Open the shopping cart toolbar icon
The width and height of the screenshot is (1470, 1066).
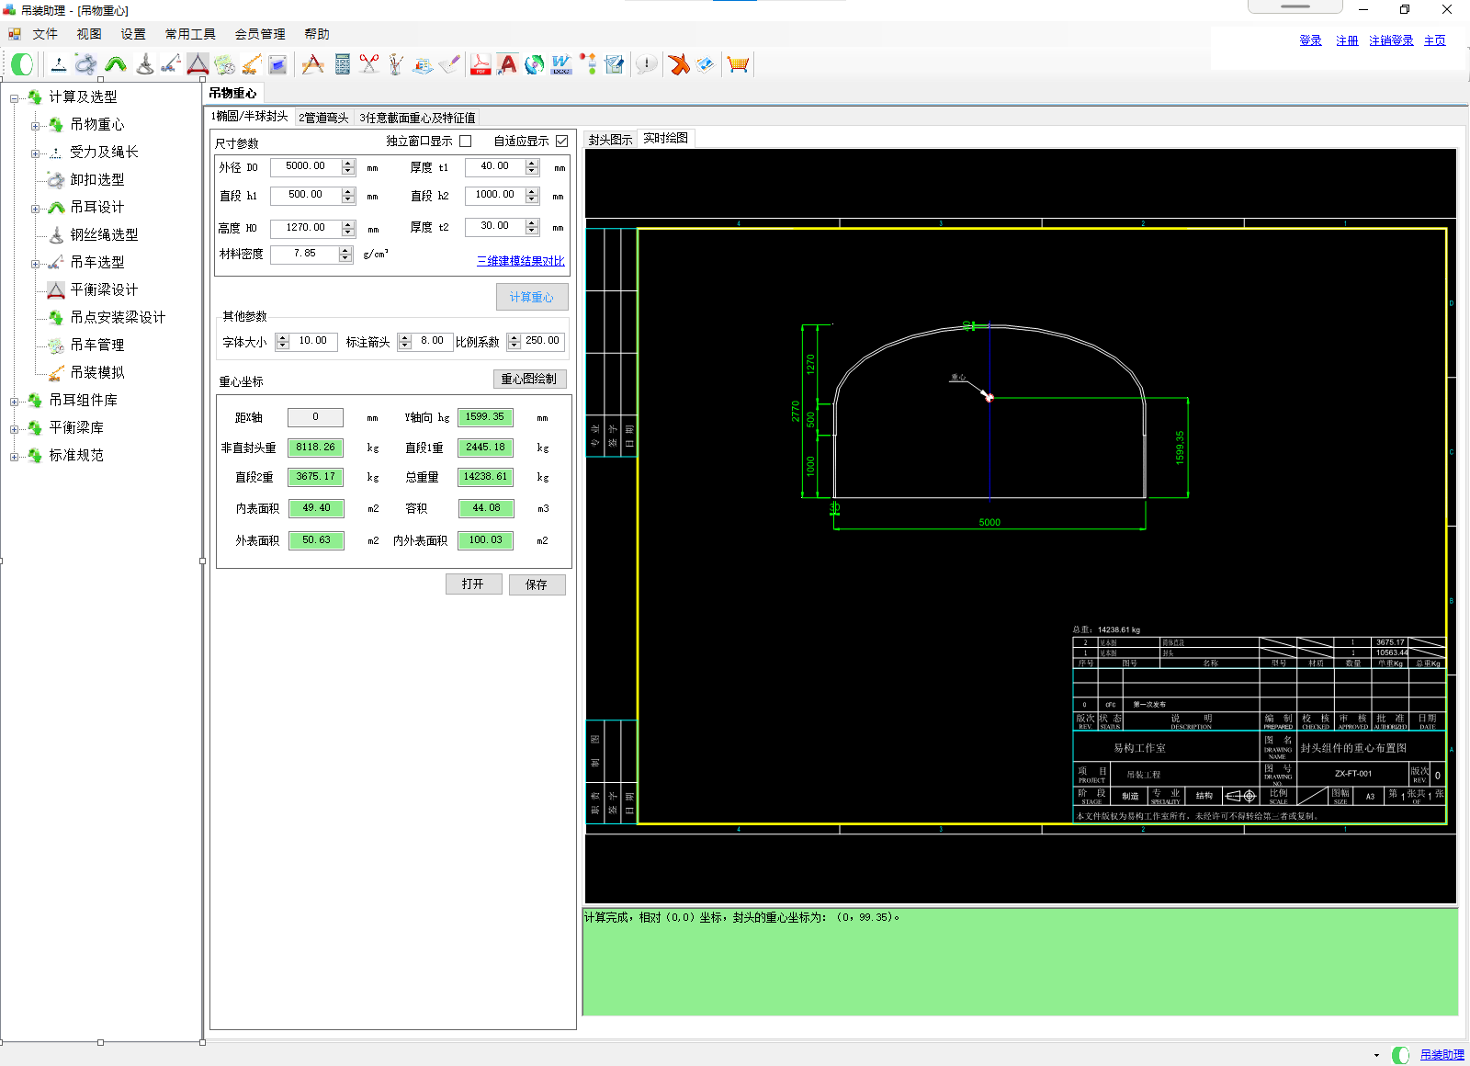click(x=738, y=64)
